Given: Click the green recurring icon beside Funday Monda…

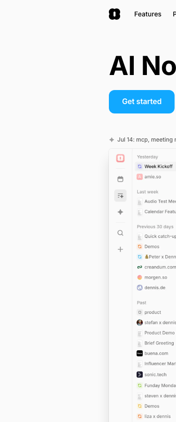Looking at the screenshot, I should (x=139, y=385).
